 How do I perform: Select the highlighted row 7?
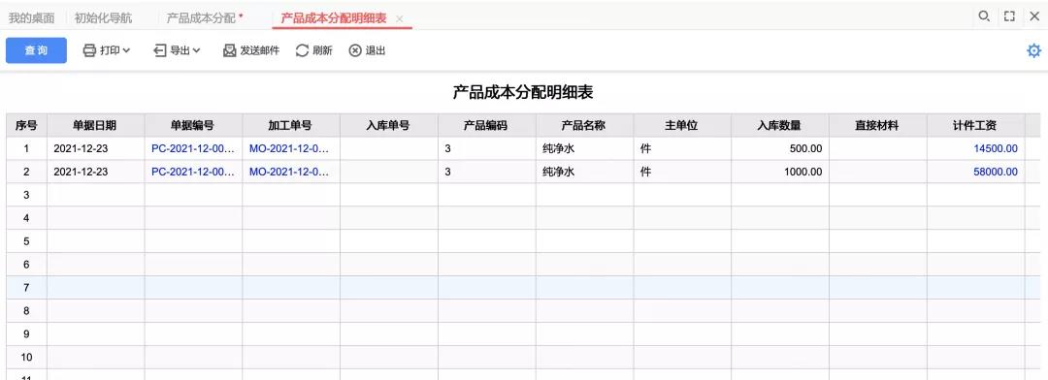click(514, 287)
